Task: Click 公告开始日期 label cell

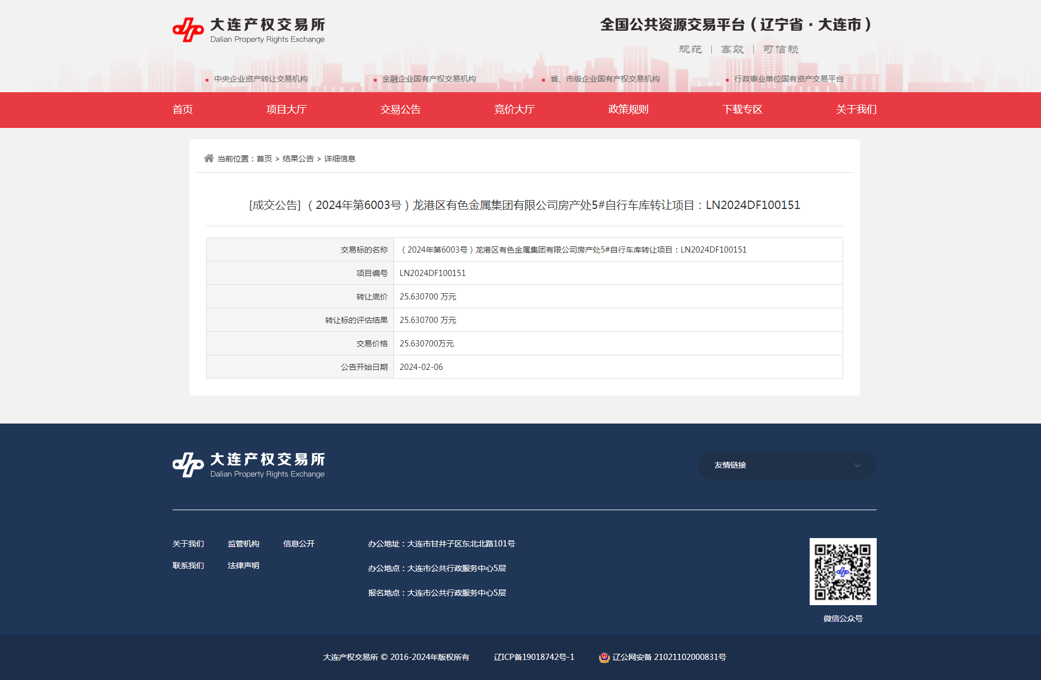Action: 300,367
